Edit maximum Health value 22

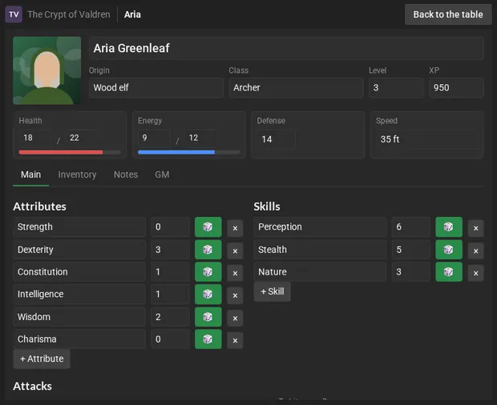click(x=82, y=138)
